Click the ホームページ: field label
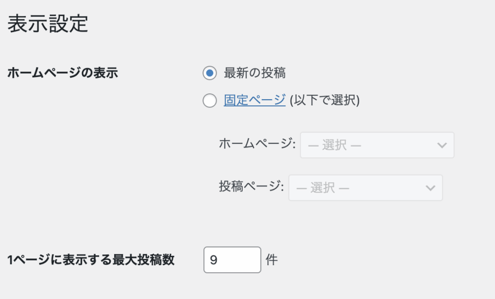The image size is (495, 299). 257,144
